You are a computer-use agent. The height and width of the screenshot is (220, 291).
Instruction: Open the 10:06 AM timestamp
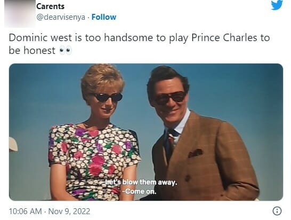pyautogui.click(x=25, y=211)
